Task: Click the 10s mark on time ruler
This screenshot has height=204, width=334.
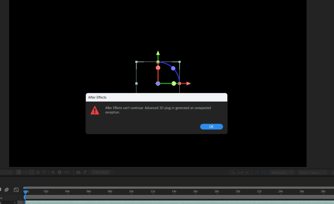Action: tap(131, 191)
